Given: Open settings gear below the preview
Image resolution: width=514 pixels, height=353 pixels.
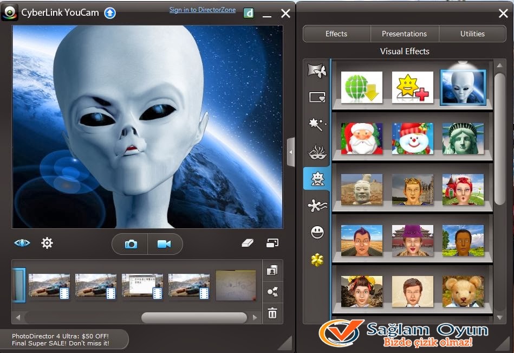Looking at the screenshot, I should (47, 243).
